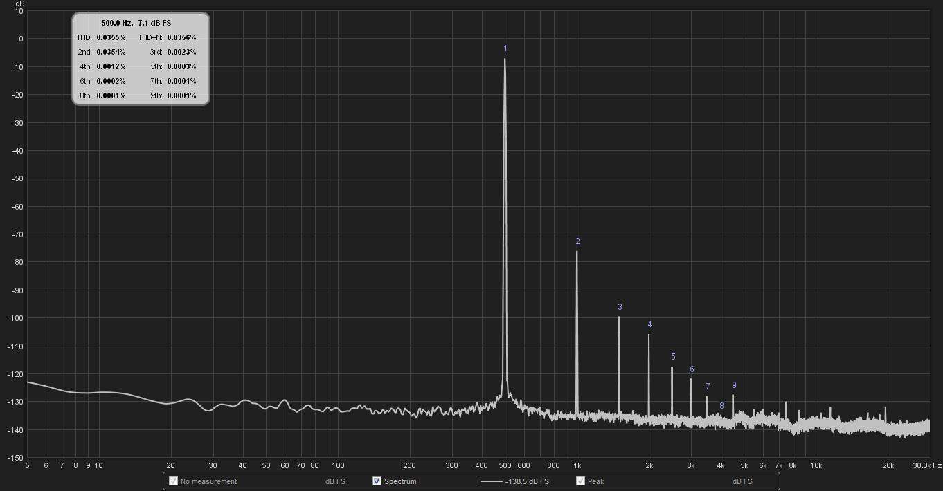Click the Spectrum legend label
This screenshot has width=943, height=491.
click(400, 481)
